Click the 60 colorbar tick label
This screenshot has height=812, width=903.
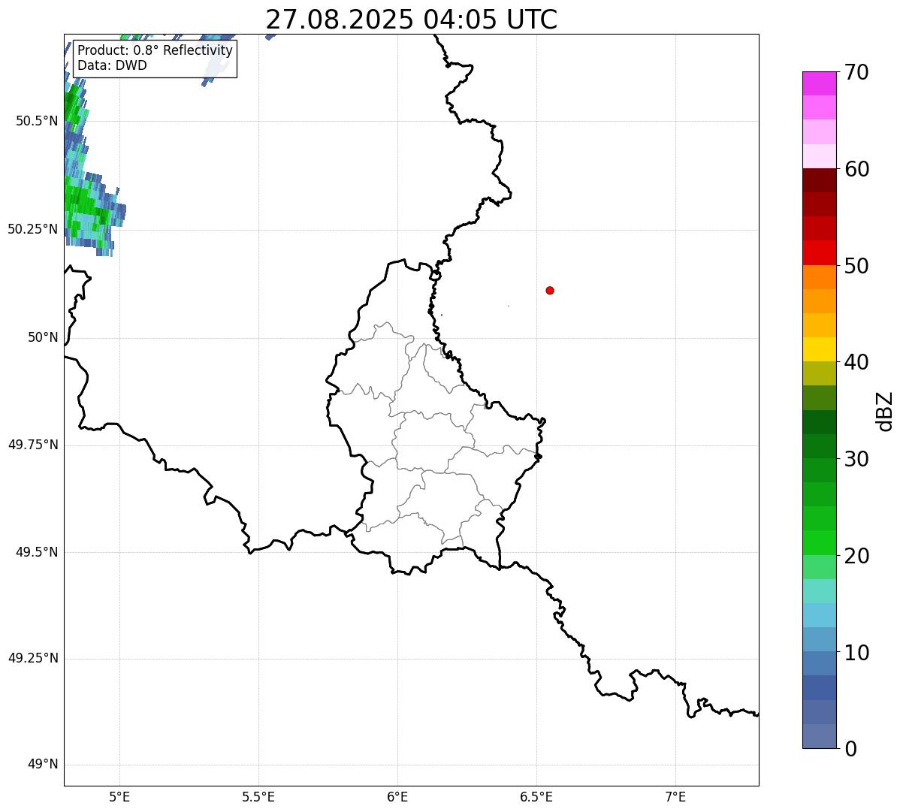click(857, 169)
